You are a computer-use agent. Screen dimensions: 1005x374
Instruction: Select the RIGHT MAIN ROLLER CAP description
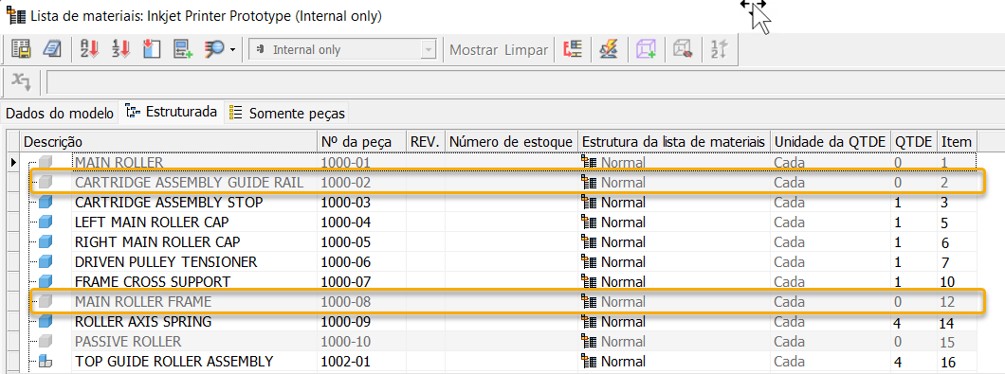156,242
